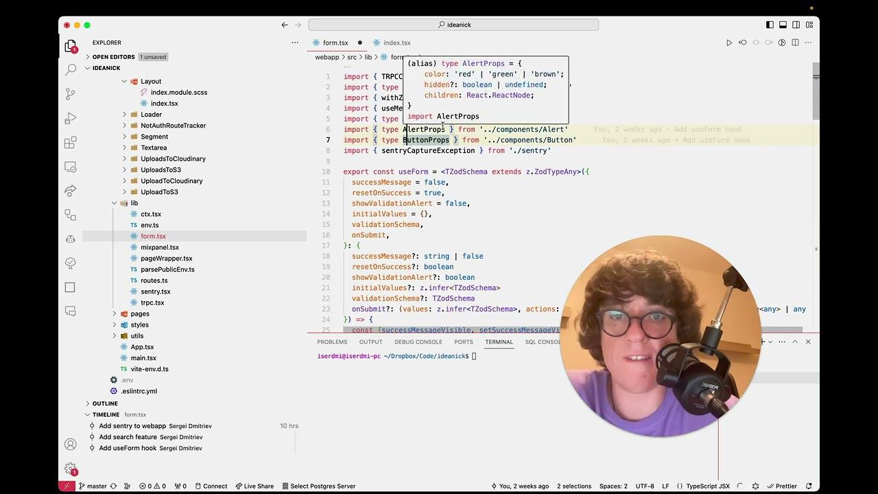Expand the utils folder
878x494 pixels.
[195, 336]
